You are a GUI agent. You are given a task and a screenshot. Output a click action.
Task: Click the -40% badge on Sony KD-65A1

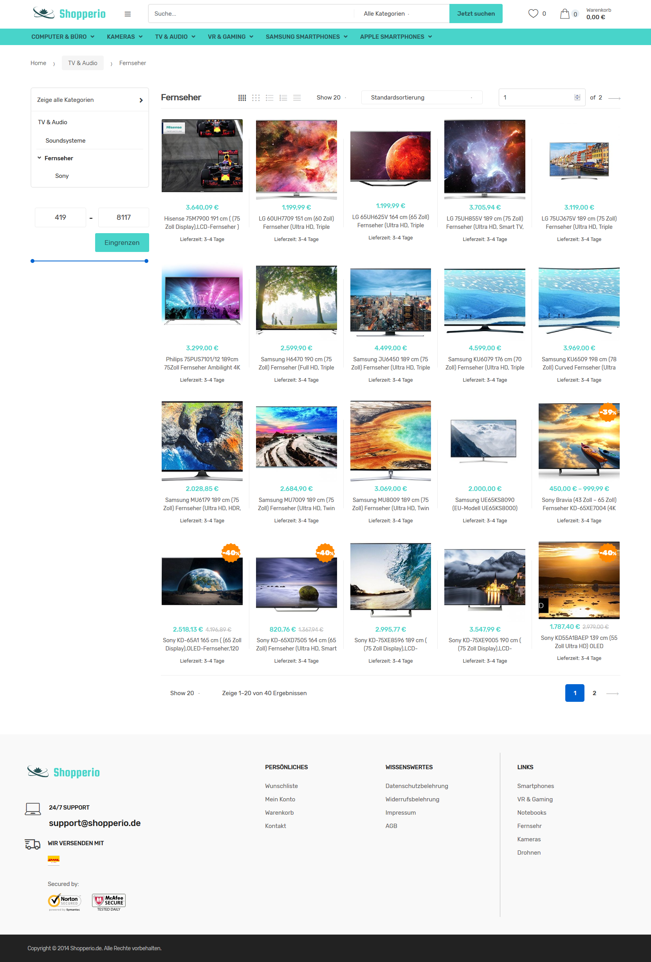tap(231, 553)
